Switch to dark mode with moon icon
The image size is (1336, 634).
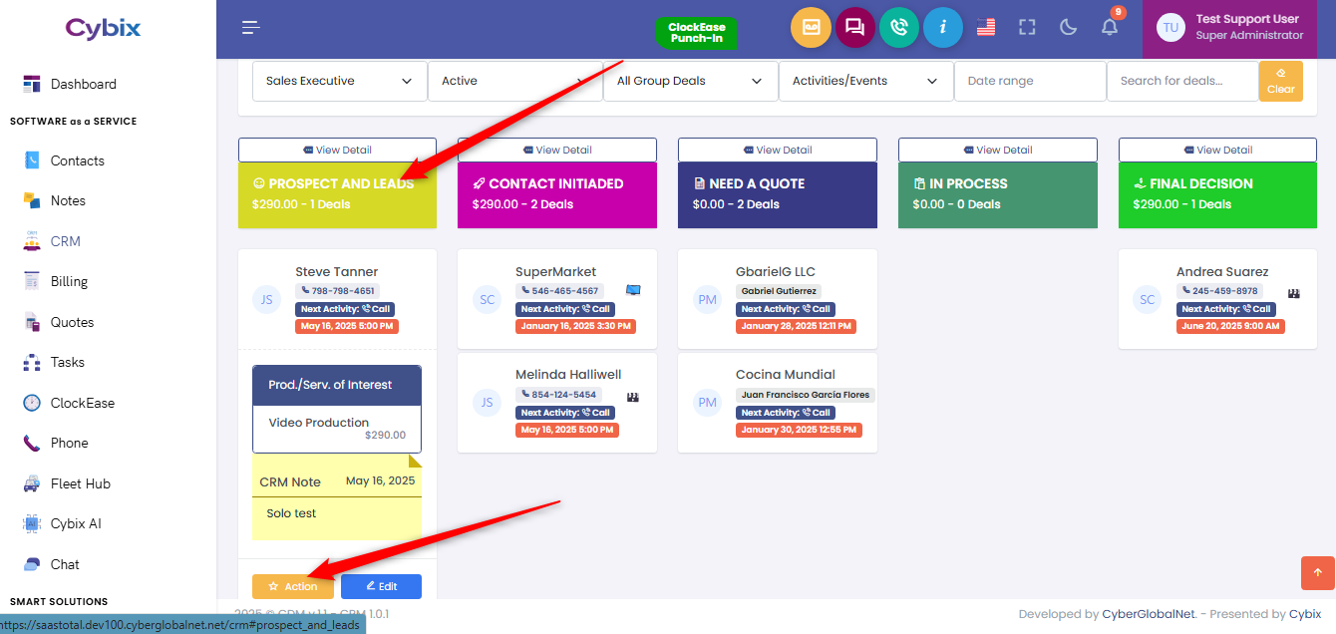[x=1069, y=28]
